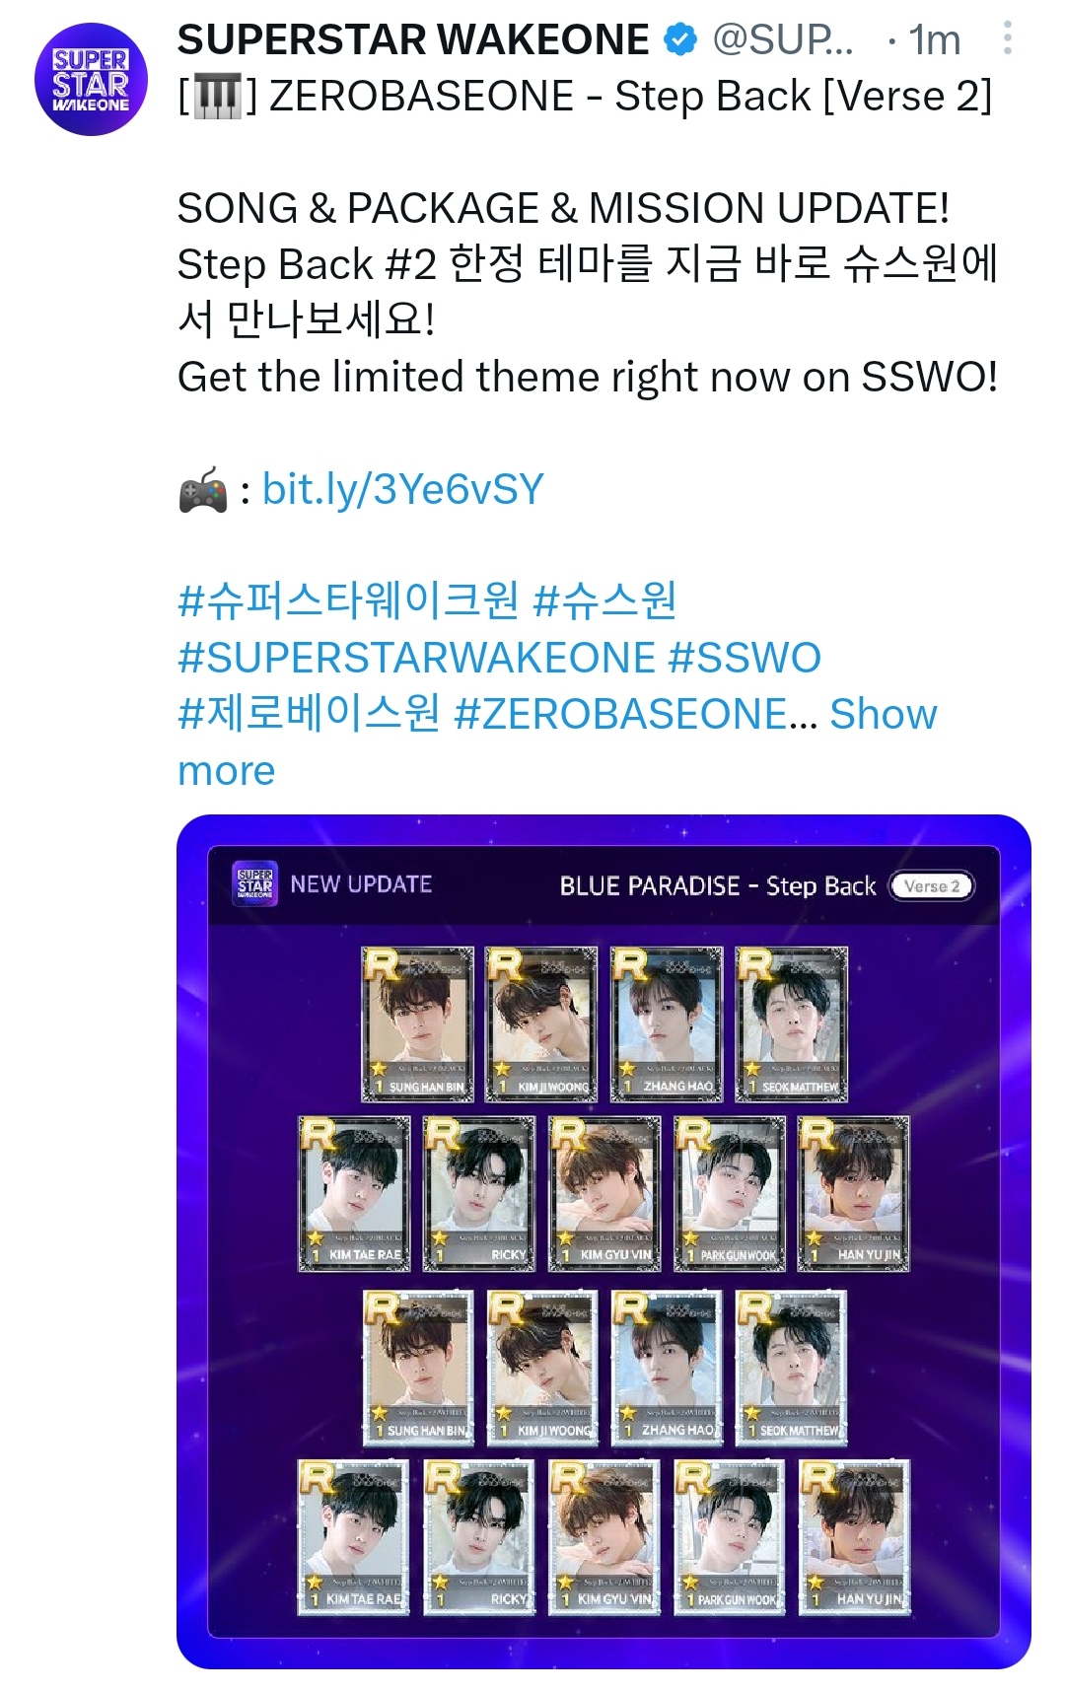Open the #제로베이스원 hashtag
This screenshot has width=1065, height=1692.
point(309,713)
